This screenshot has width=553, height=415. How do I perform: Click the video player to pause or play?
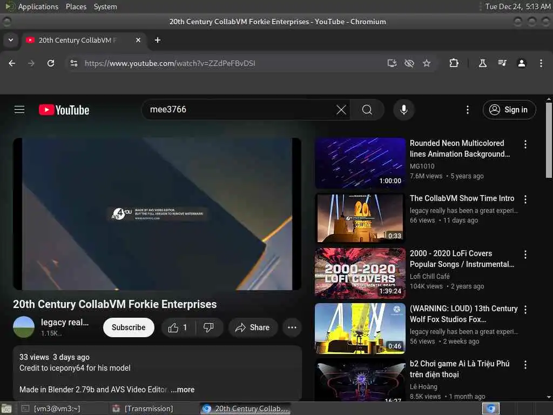click(157, 214)
